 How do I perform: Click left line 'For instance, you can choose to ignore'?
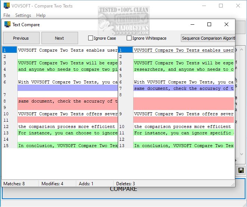[68, 133]
